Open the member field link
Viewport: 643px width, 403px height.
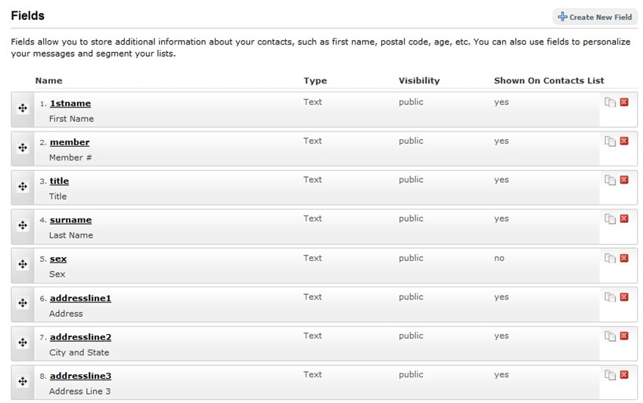click(x=70, y=142)
